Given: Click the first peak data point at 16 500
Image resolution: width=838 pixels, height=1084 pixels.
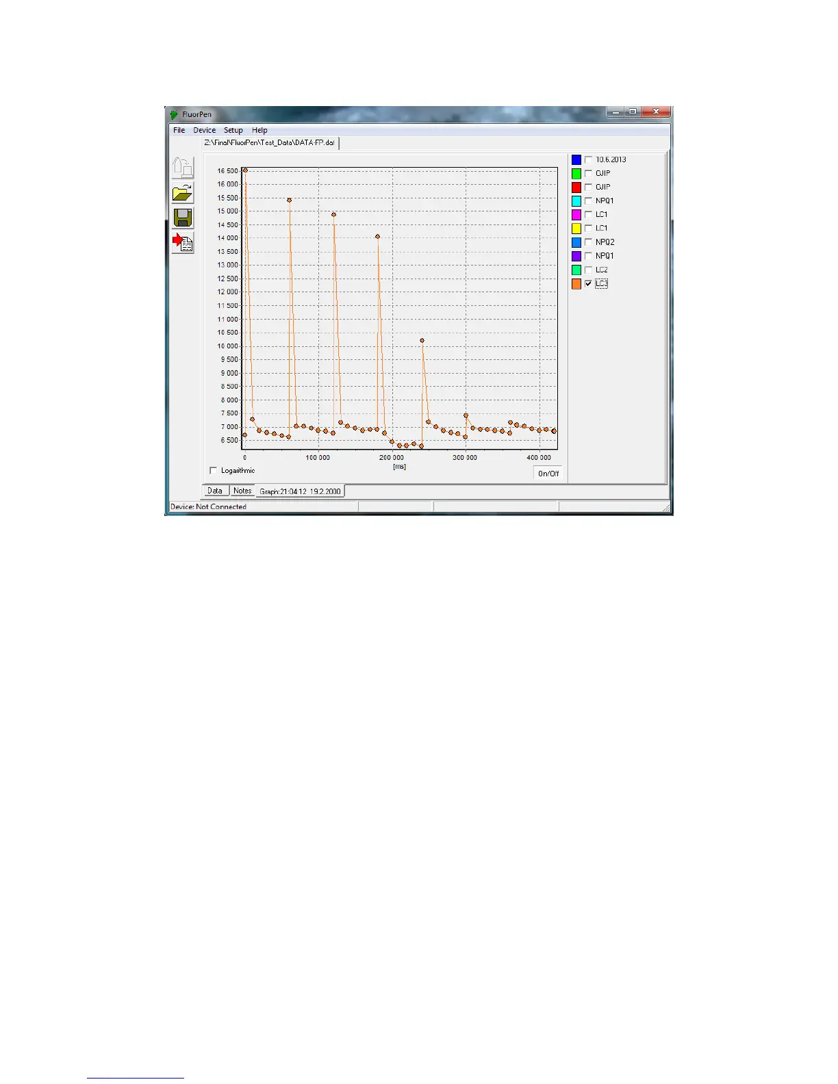Looking at the screenshot, I should [x=245, y=170].
